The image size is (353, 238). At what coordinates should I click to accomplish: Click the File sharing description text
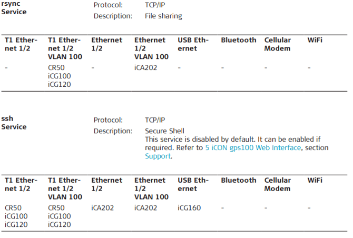[163, 16]
